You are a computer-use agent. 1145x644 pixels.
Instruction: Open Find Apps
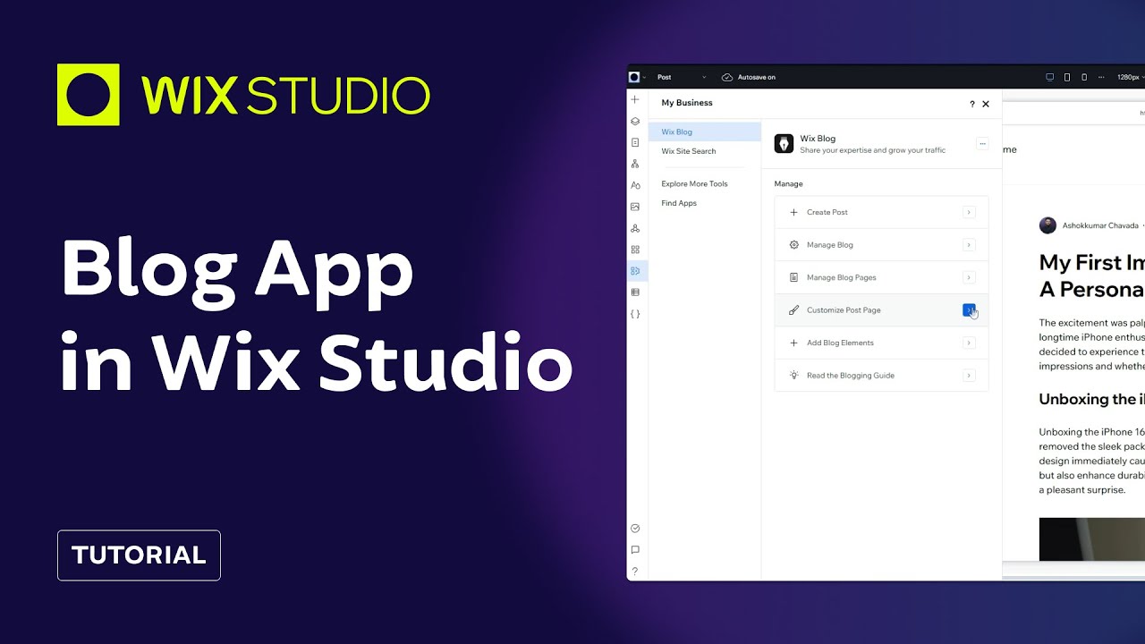(679, 203)
